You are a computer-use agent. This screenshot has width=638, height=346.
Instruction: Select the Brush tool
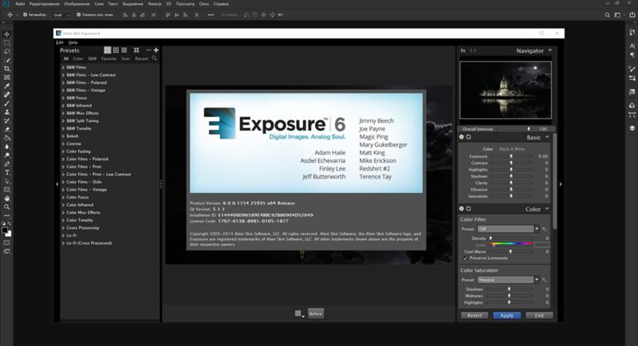(x=7, y=104)
